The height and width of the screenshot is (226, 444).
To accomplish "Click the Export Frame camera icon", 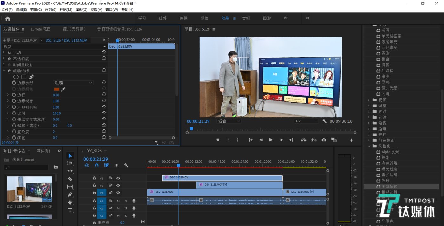I will point(324,140).
